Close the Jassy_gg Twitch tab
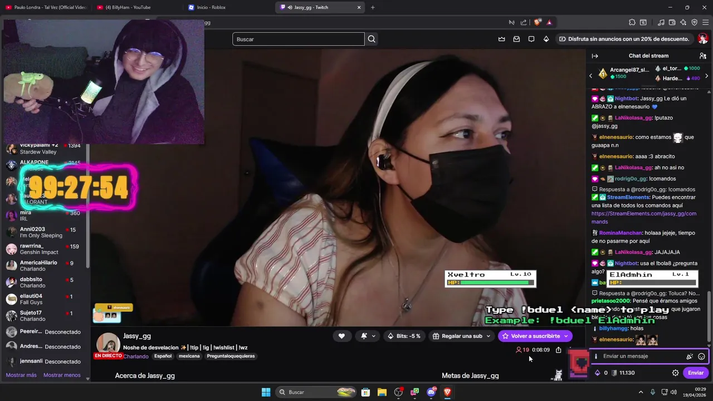 (359, 7)
